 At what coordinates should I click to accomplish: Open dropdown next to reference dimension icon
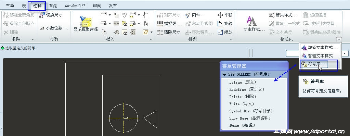tap(139, 15)
